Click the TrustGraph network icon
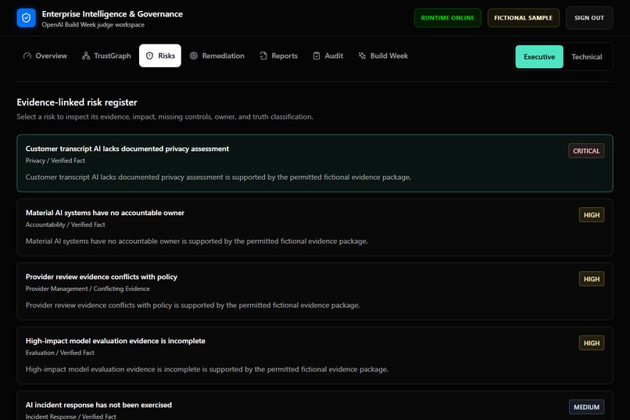The width and height of the screenshot is (630, 420). click(86, 56)
